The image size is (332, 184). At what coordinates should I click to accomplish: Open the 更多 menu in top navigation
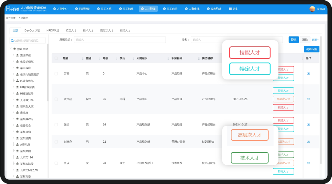point(233,9)
